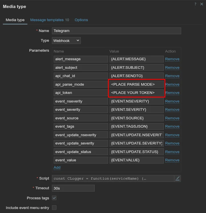Remove the api_parse_mode parameter
This screenshot has width=206, height=213.
point(172,84)
